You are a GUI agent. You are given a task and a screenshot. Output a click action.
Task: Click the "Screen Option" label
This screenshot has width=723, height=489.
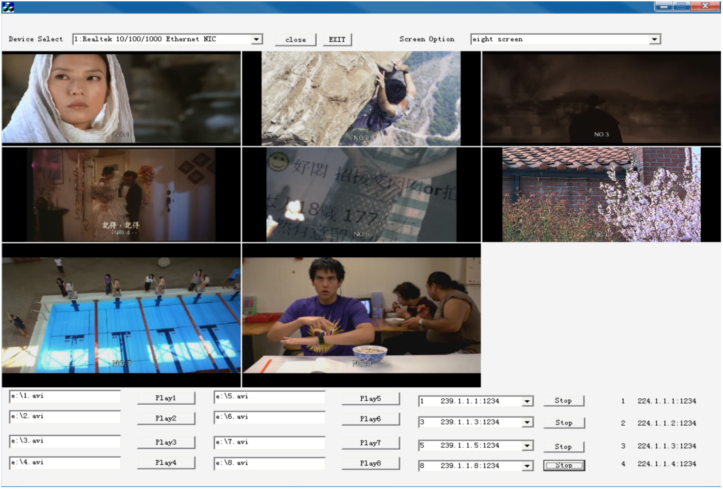click(x=427, y=39)
